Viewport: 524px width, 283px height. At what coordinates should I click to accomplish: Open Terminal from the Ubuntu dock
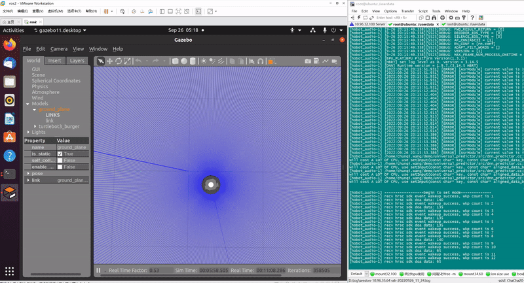[x=9, y=174]
